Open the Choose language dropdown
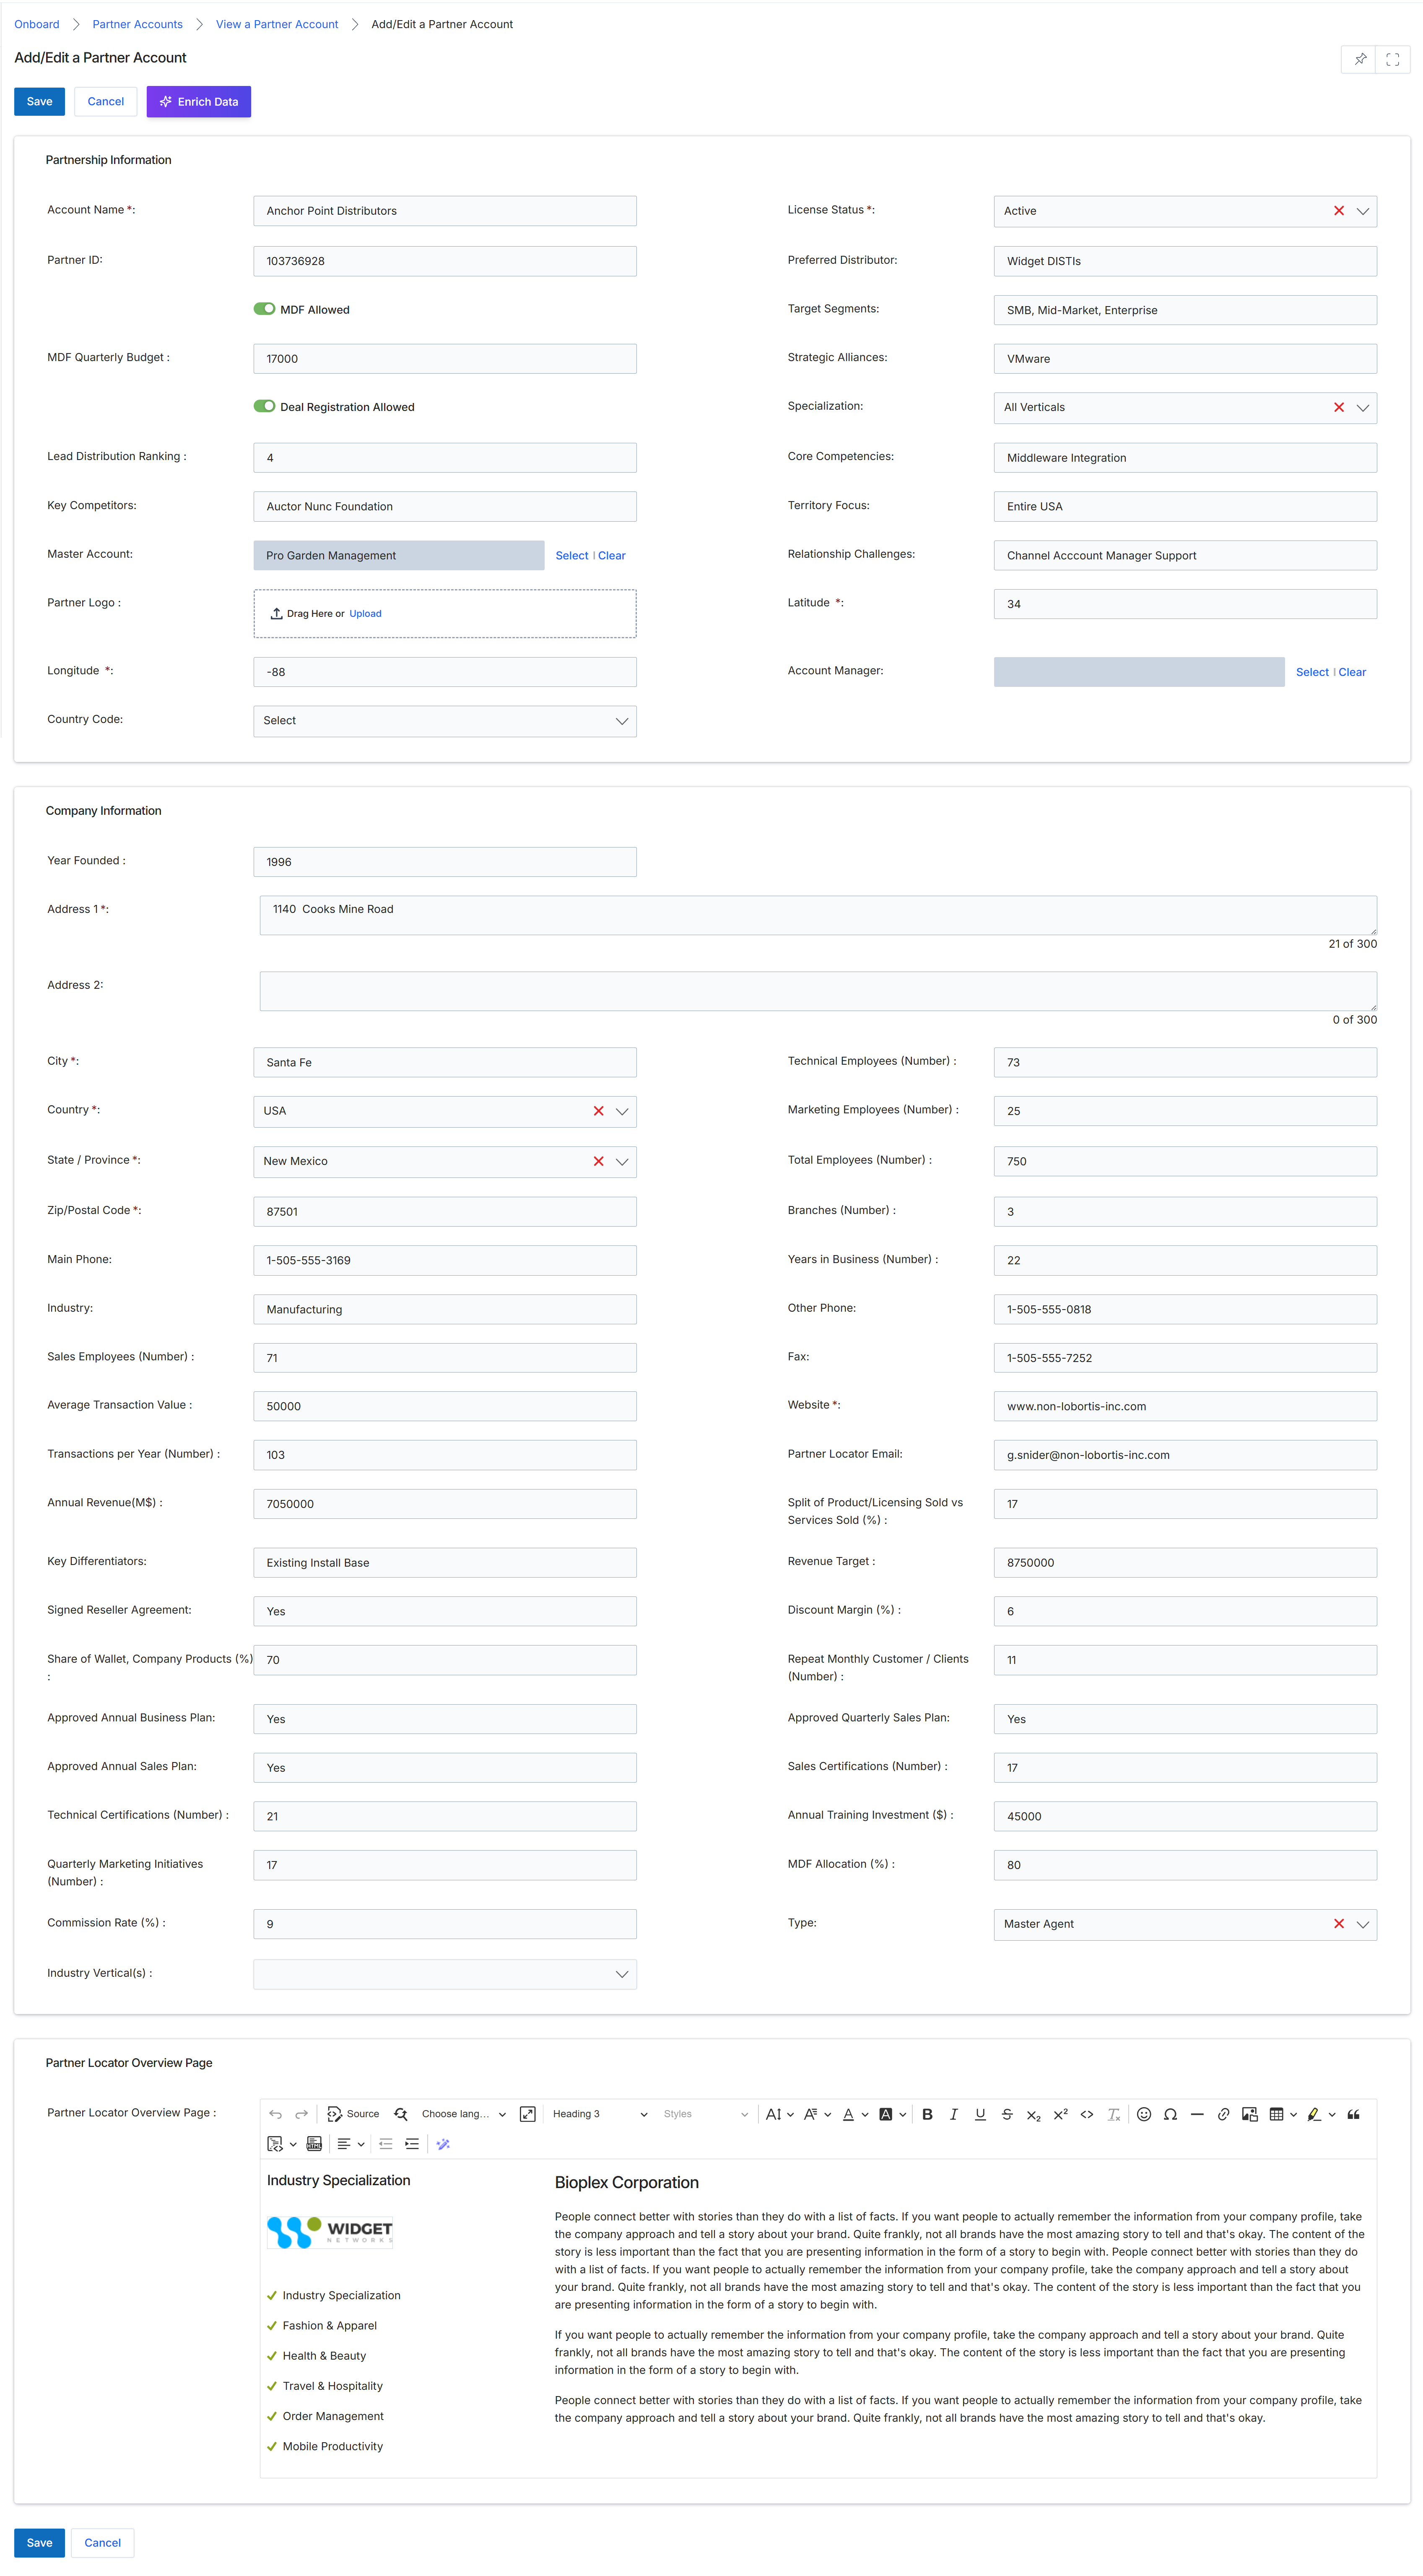This screenshot has width=1423, height=2576. [x=464, y=2114]
